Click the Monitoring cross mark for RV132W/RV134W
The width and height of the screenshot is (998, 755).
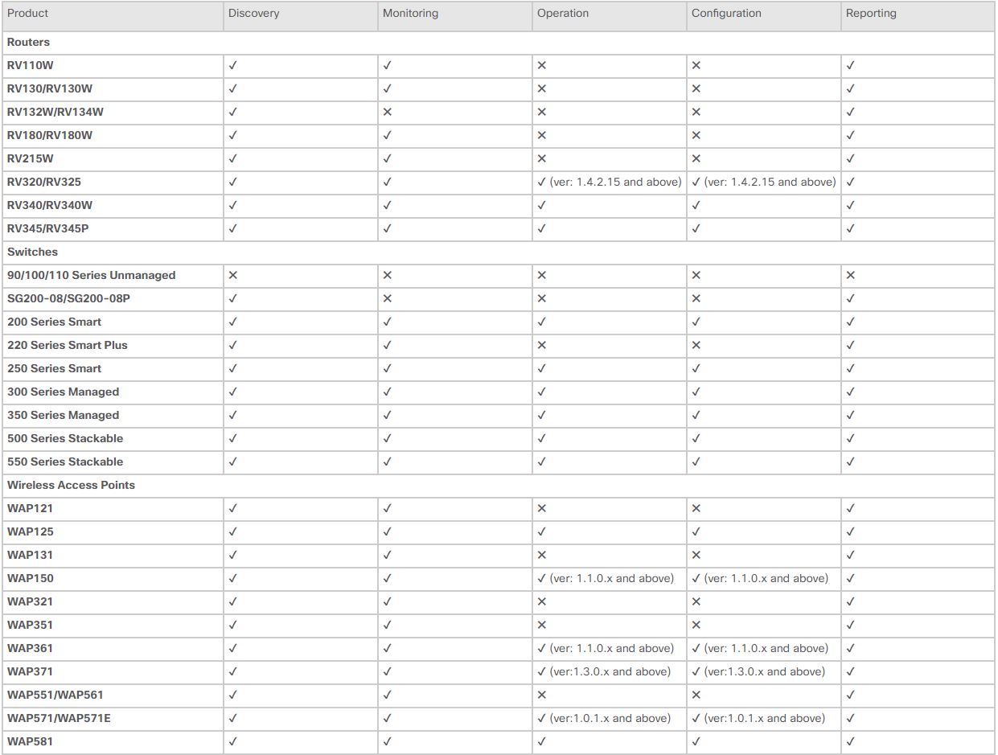[x=388, y=112]
